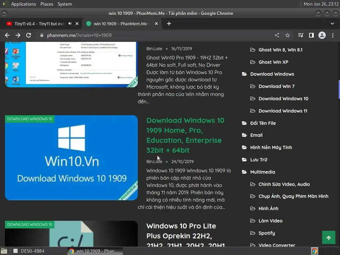
Task: Click the folder icon beside Multimedia
Action: (x=244, y=172)
